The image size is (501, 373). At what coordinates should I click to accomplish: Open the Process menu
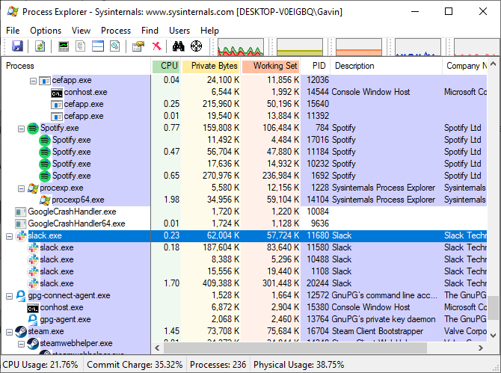[116, 31]
